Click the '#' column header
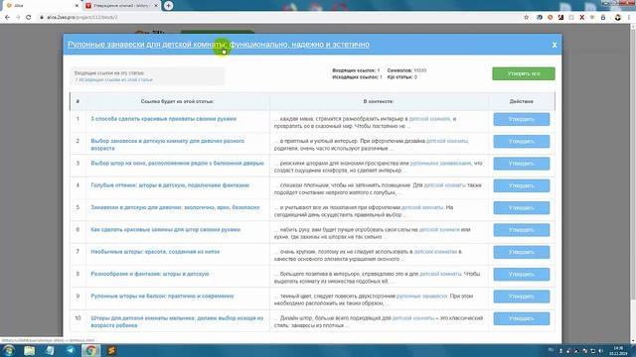636x357 pixels. (78, 101)
